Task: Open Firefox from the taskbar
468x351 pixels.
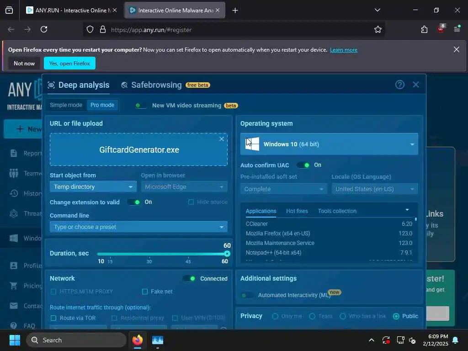Action: coord(138,340)
